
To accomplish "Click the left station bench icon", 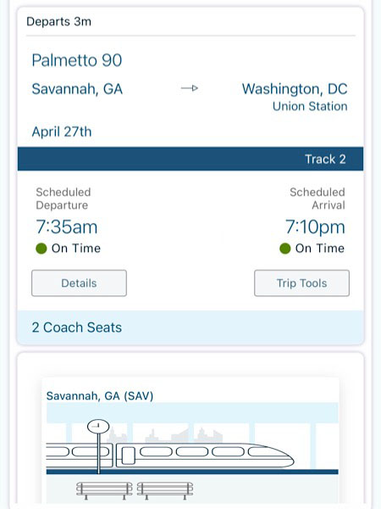I will coord(104,490).
